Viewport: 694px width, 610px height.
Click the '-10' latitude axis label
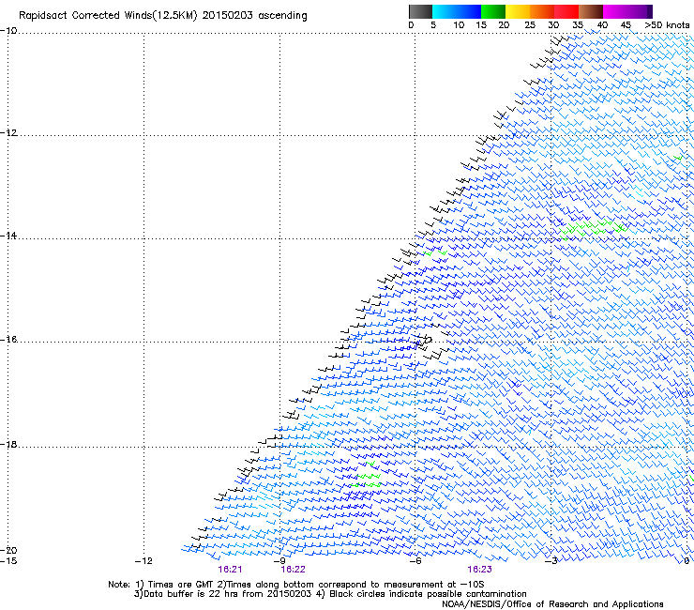click(x=8, y=31)
